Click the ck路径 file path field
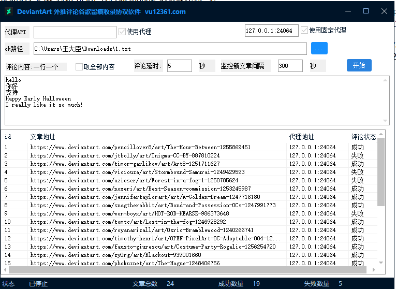 coord(170,49)
